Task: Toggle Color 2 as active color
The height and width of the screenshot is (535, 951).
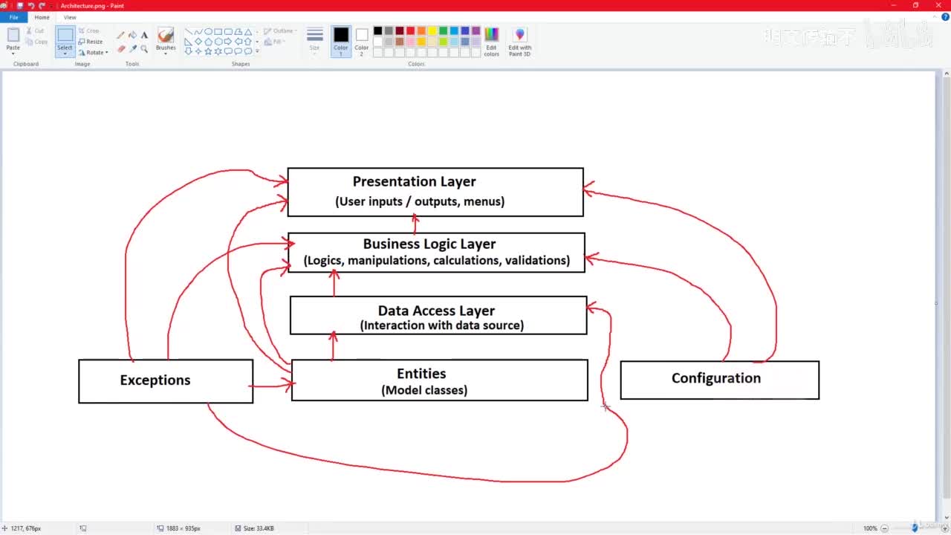Action: [x=362, y=42]
